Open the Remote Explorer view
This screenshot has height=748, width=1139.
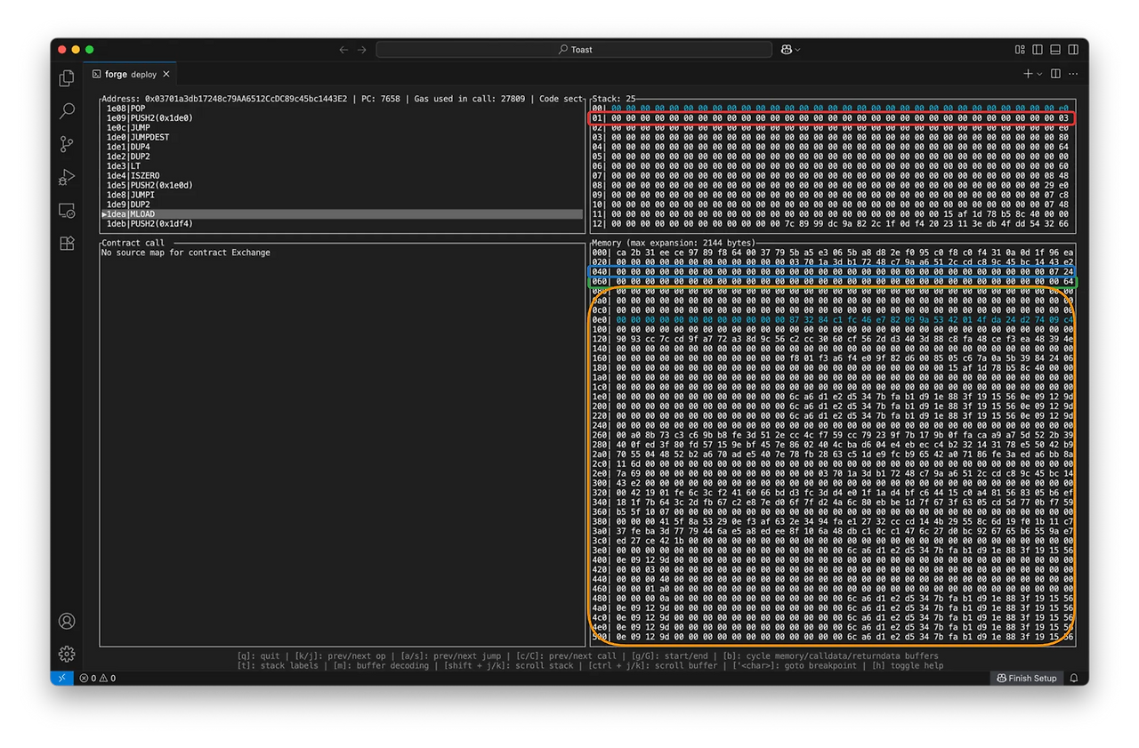click(67, 210)
